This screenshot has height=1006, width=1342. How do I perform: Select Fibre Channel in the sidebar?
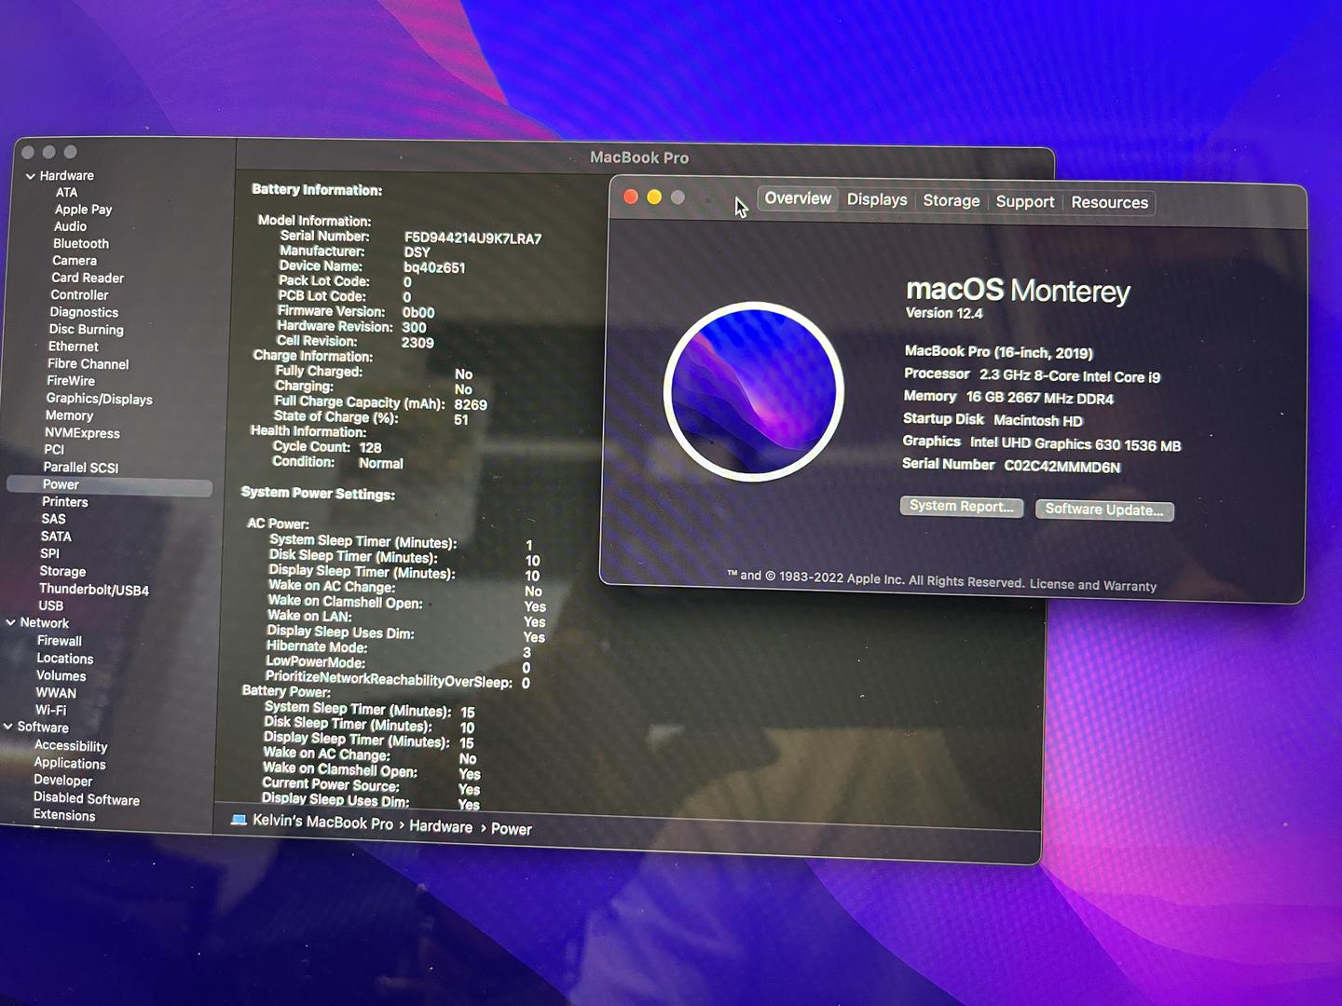pyautogui.click(x=88, y=364)
